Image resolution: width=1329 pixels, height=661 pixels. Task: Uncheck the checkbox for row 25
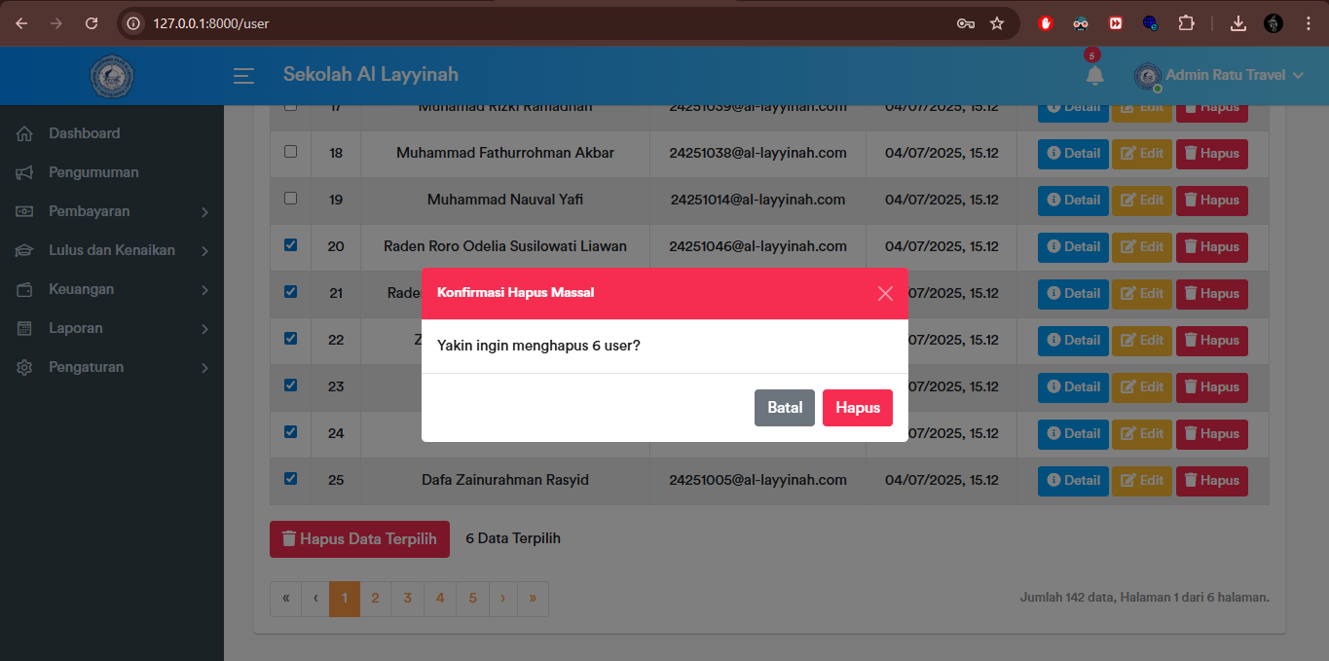pyautogui.click(x=290, y=479)
